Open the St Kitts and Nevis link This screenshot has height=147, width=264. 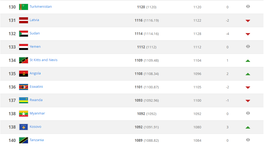pos(43,60)
